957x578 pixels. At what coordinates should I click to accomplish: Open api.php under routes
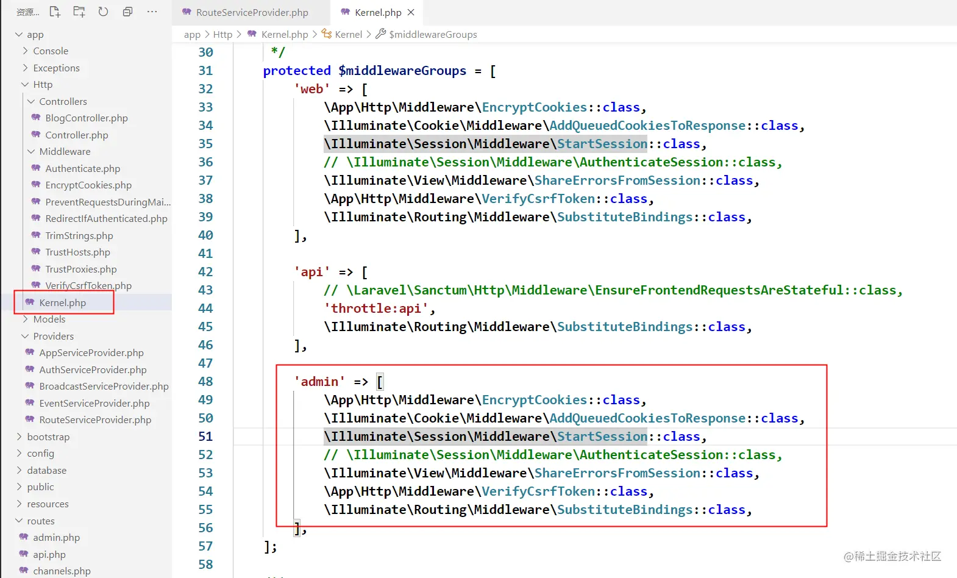pos(49,555)
